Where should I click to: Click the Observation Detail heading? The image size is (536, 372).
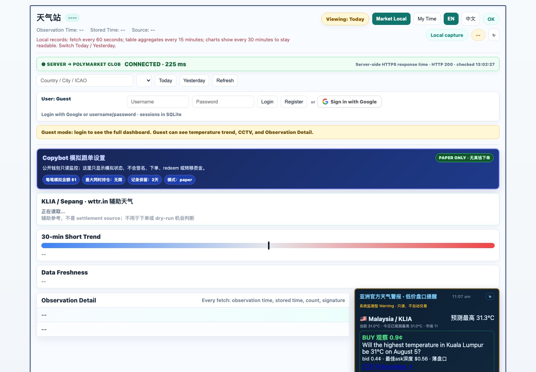(x=69, y=301)
